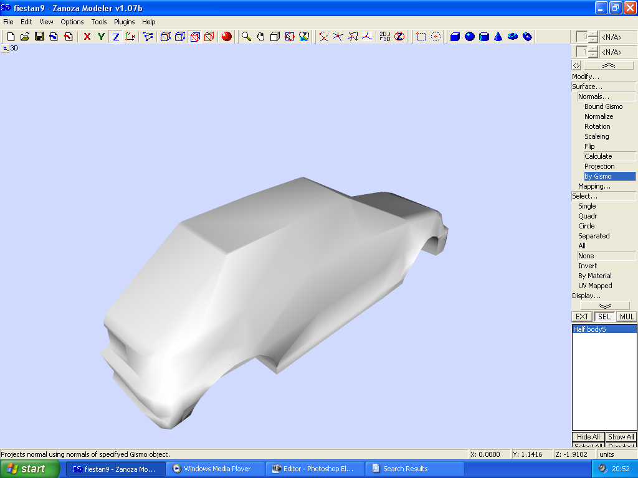Click the red sphere render icon

pyautogui.click(x=227, y=37)
